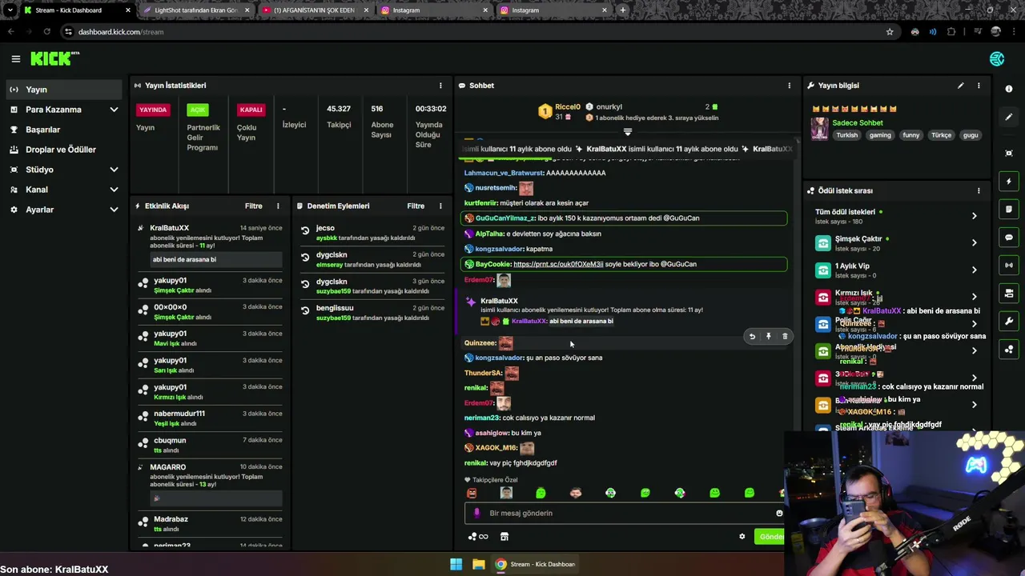This screenshot has height=576, width=1025.
Task: Click the stream category thumbnail in Yayın bilgisi
Action: pos(819,129)
